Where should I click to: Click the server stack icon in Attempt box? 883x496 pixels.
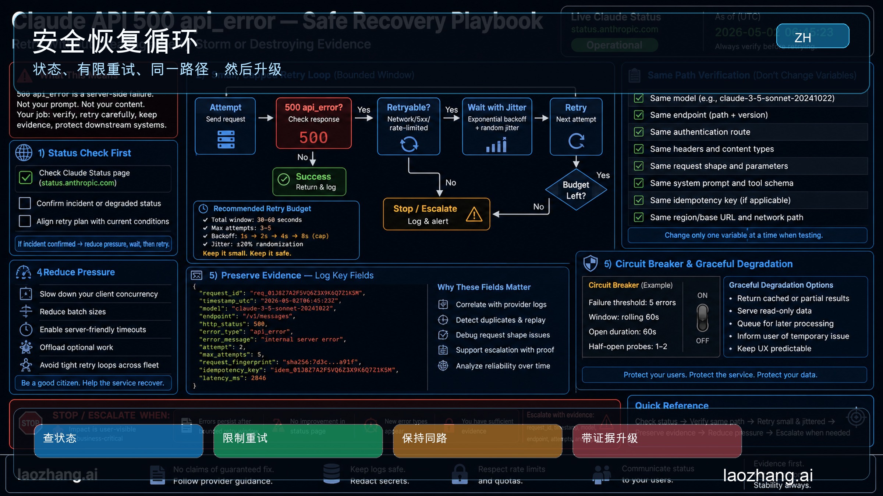226,140
